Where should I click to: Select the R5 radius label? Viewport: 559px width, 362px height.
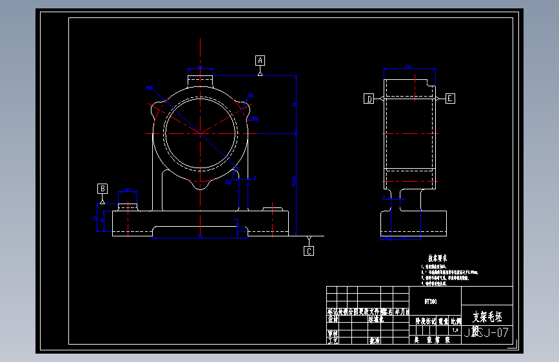point(228,182)
